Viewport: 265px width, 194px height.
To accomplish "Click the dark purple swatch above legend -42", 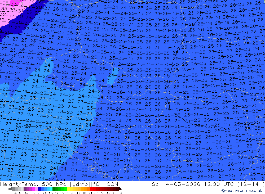I will pyautogui.click(x=25, y=189).
